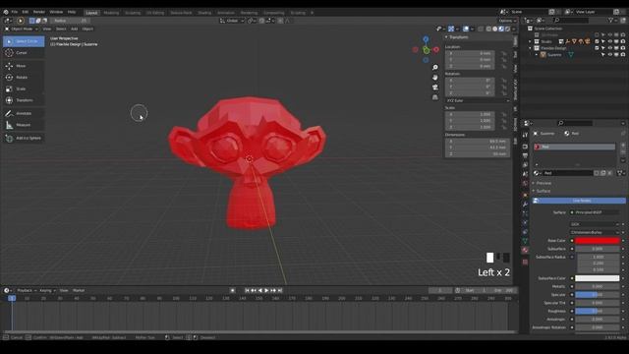Choose the Move tool
The width and height of the screenshot is (629, 354).
coord(24,66)
